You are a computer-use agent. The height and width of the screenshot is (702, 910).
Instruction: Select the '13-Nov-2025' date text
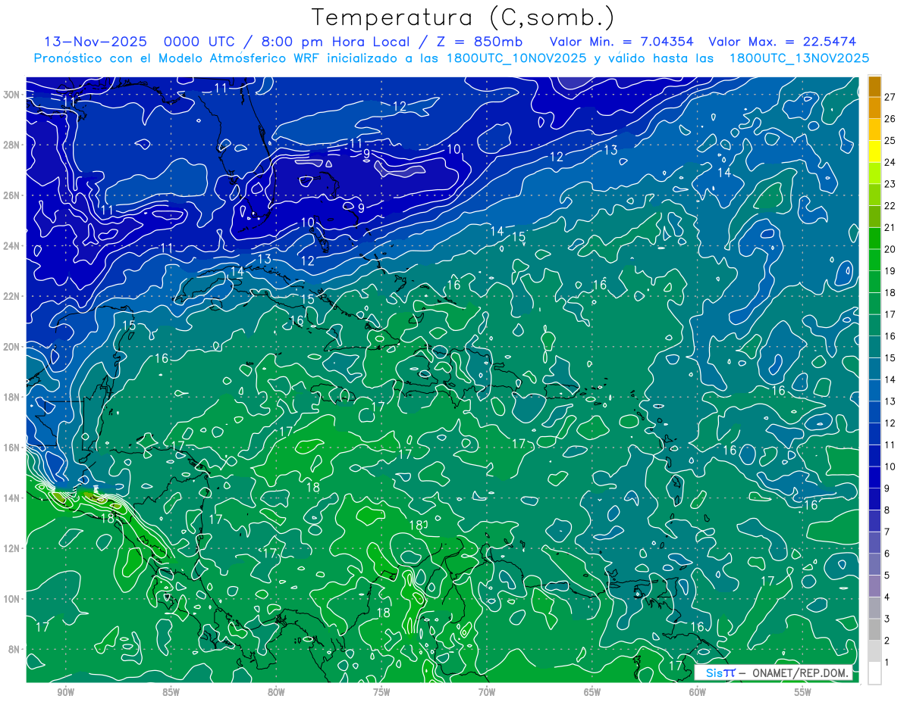(x=96, y=42)
